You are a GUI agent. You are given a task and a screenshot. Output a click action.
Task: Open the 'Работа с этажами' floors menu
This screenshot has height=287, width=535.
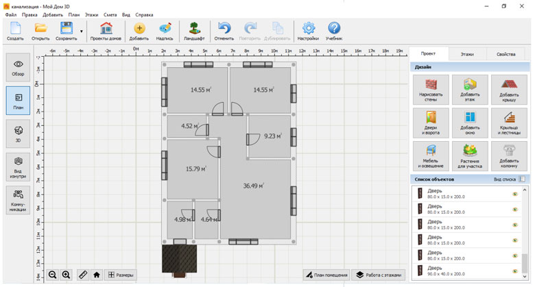point(379,275)
